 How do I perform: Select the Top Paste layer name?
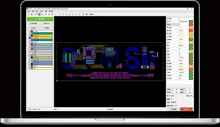(43, 57)
